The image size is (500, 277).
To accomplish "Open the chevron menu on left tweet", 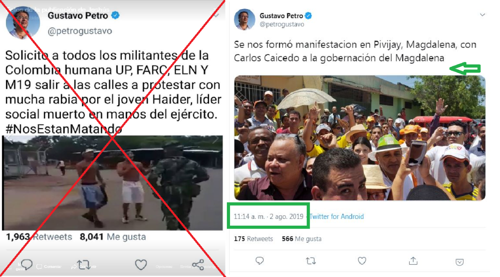I will 216,15.
